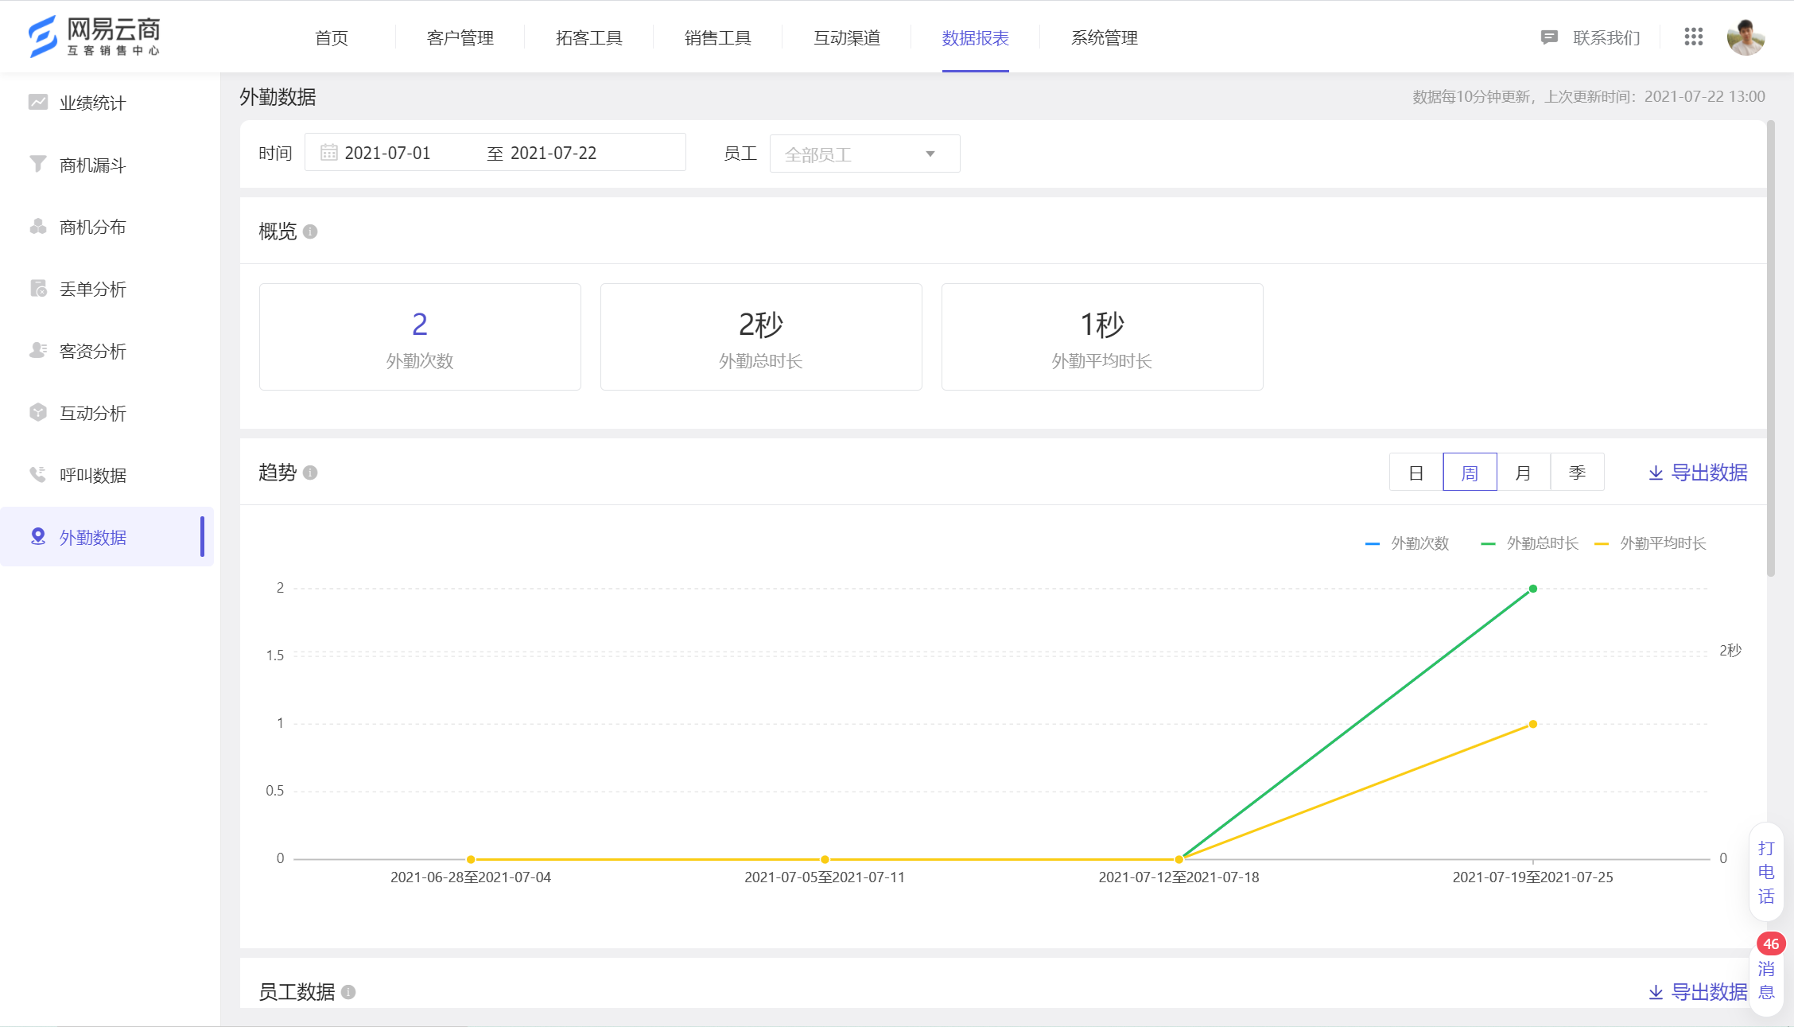
Task: Toggle the 外勤次数 legend series
Action: coord(1407,543)
